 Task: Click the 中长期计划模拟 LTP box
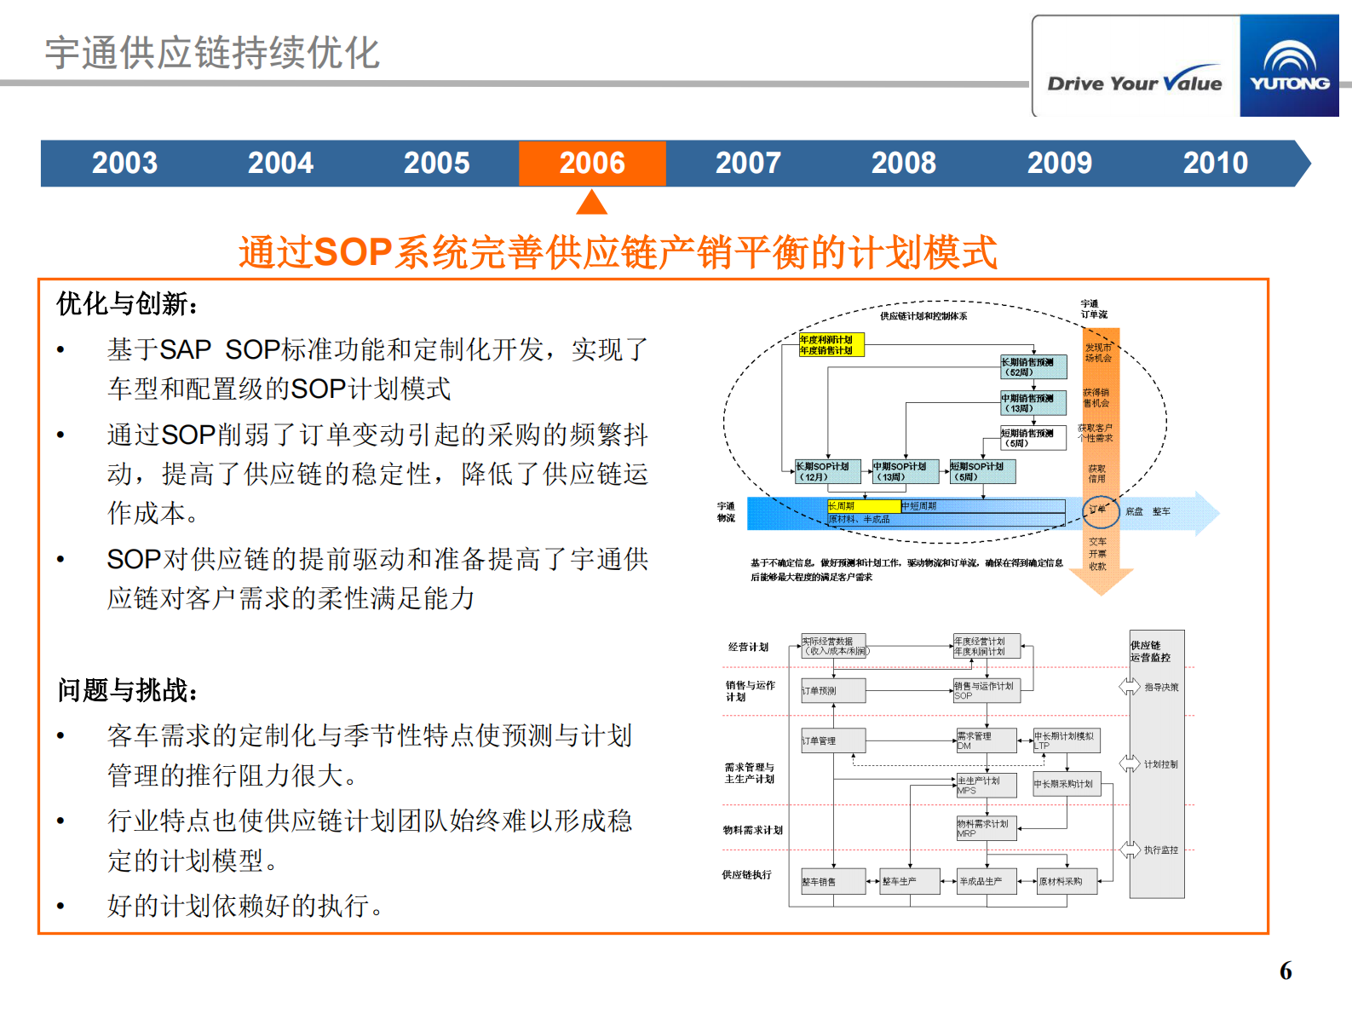pos(1067,740)
